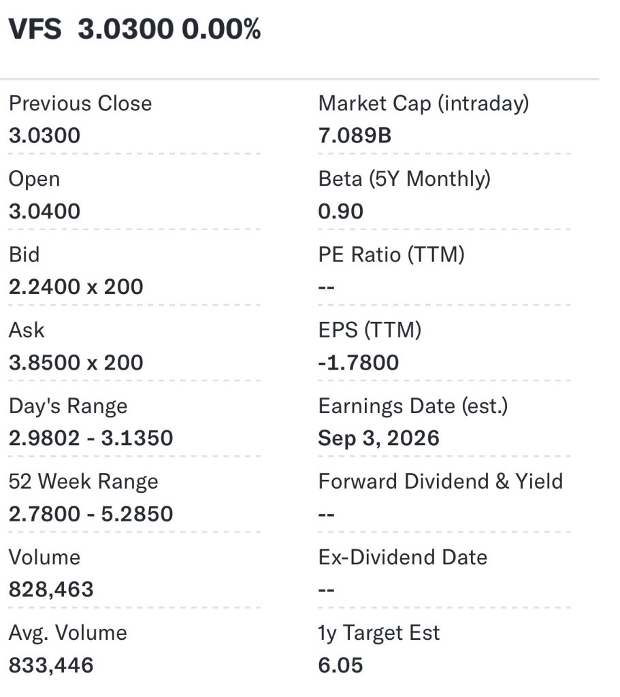
Task: Click the Forward Dividend & Yield label
Action: (x=441, y=482)
